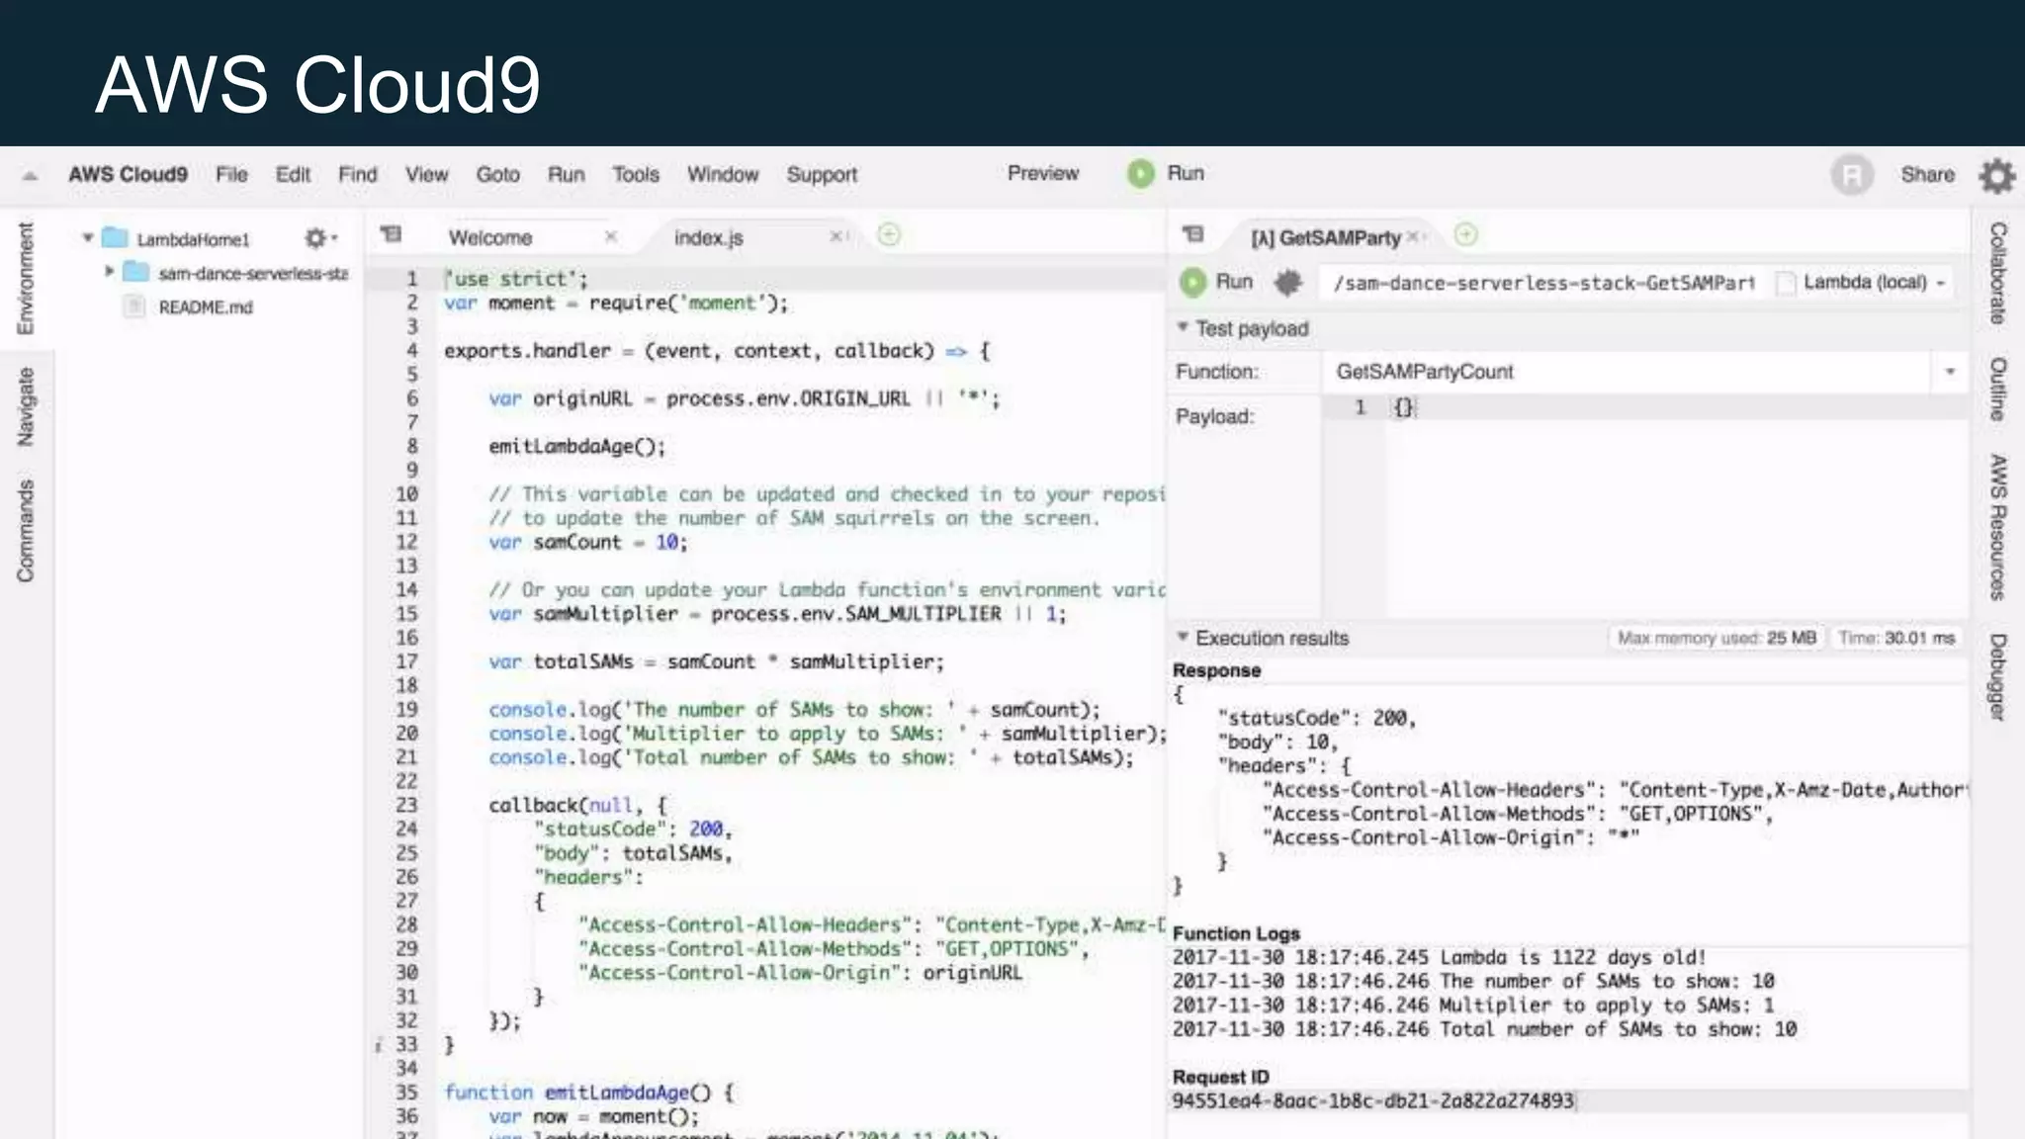The width and height of the screenshot is (2025, 1139).
Task: Collapse the LambdaHome1 folder arrow
Action: click(x=88, y=238)
